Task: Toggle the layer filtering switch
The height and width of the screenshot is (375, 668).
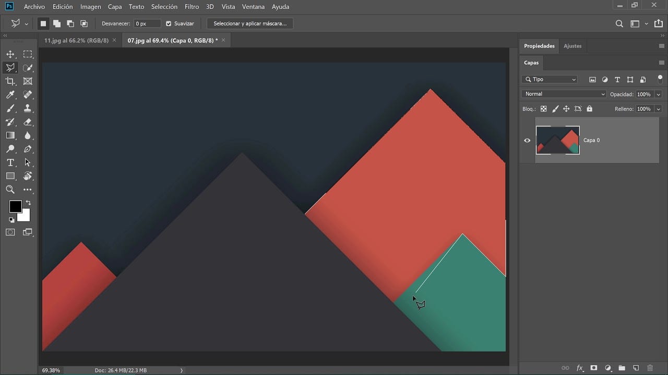Action: (660, 80)
